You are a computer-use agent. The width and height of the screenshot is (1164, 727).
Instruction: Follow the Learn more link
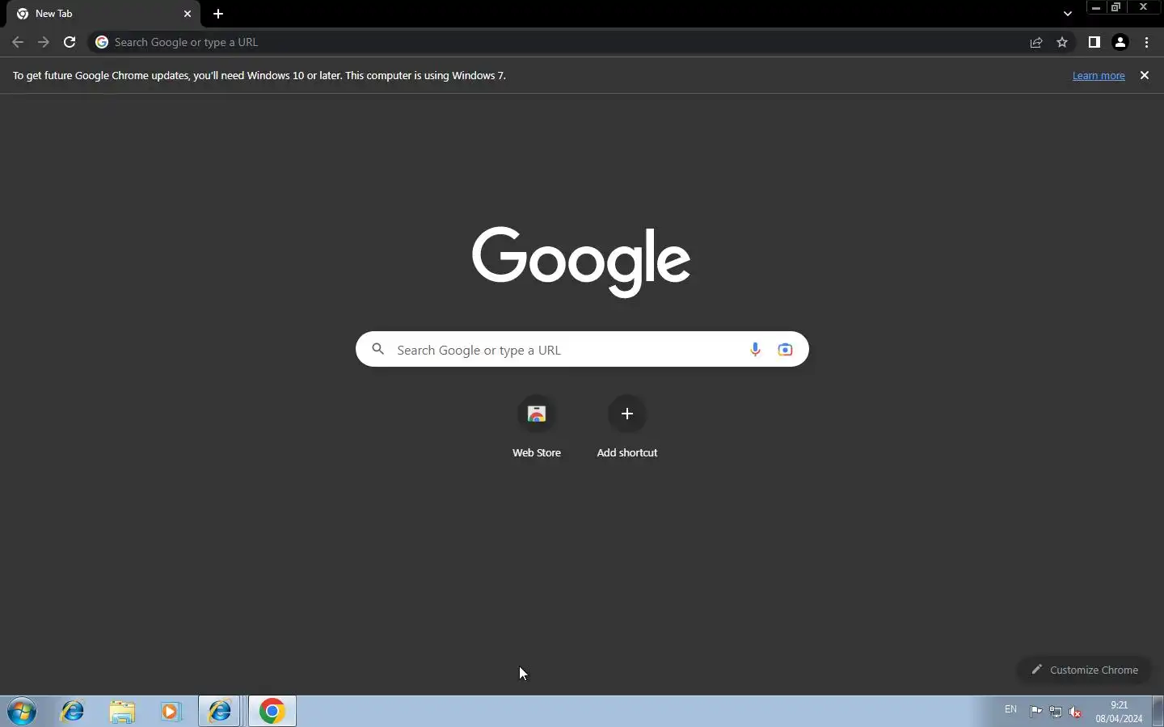1099,75
